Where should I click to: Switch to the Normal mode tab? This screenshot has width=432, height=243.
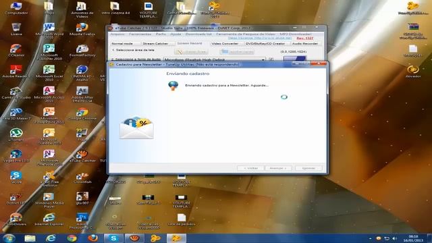tap(122, 43)
